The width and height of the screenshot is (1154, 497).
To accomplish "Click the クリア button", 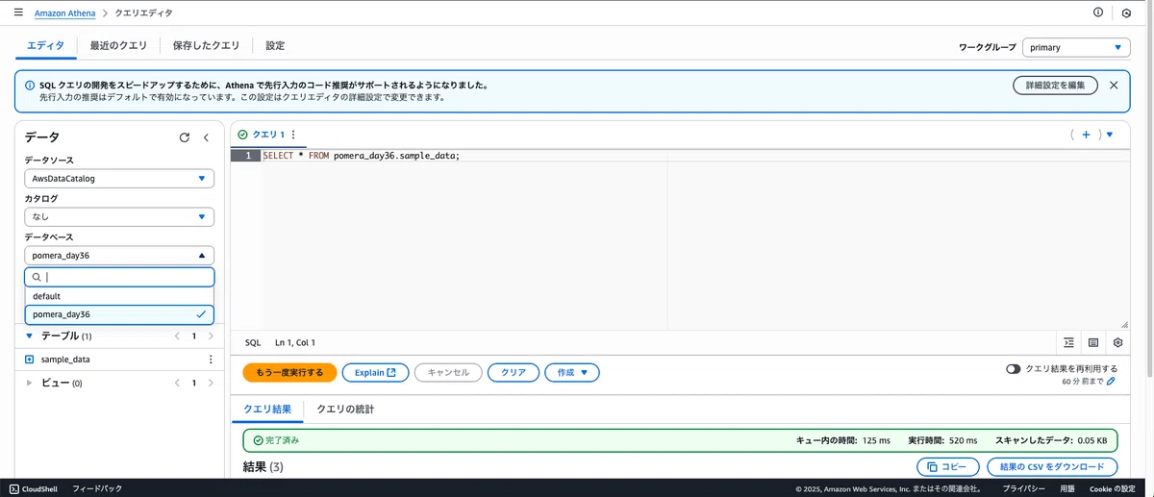I will [514, 372].
